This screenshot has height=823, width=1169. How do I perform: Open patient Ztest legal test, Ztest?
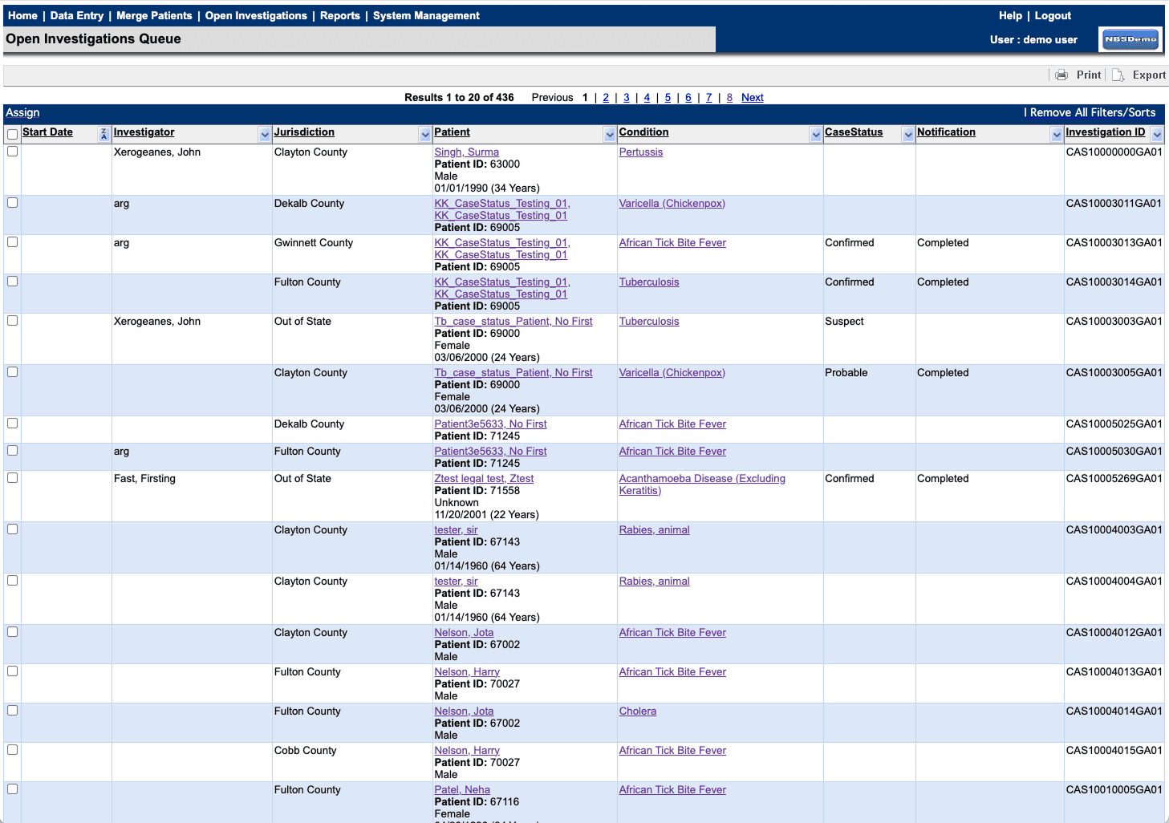pos(484,479)
